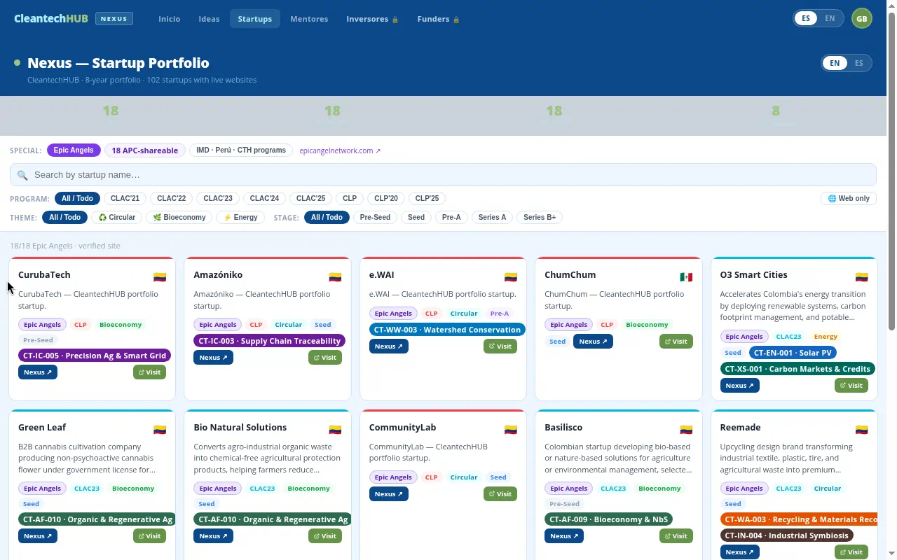Click the Colombia flag on CurubaTech card
Viewport: 897px width, 560px height.
[x=160, y=277]
